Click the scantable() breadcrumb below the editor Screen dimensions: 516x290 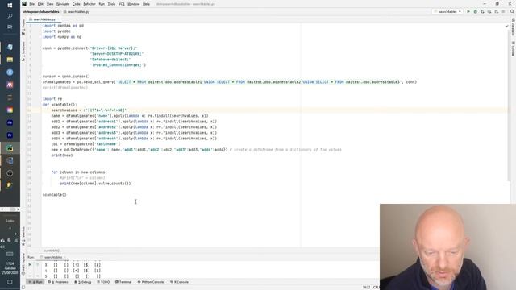(52, 251)
